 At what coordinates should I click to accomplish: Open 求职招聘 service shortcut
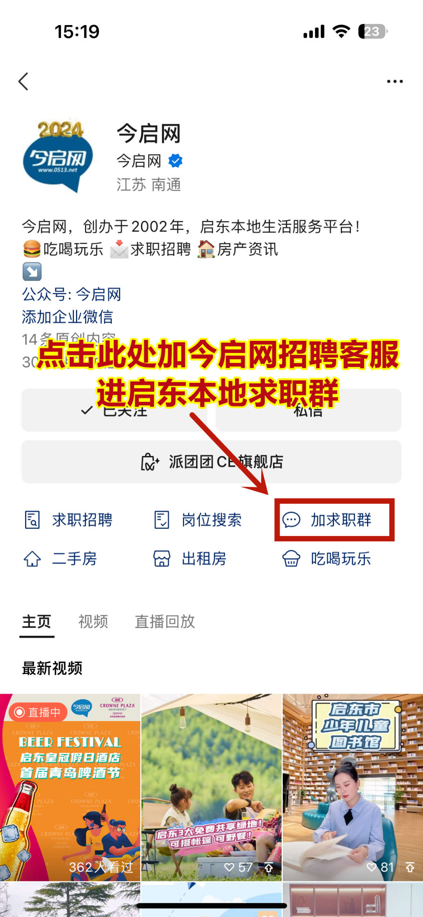[69, 520]
